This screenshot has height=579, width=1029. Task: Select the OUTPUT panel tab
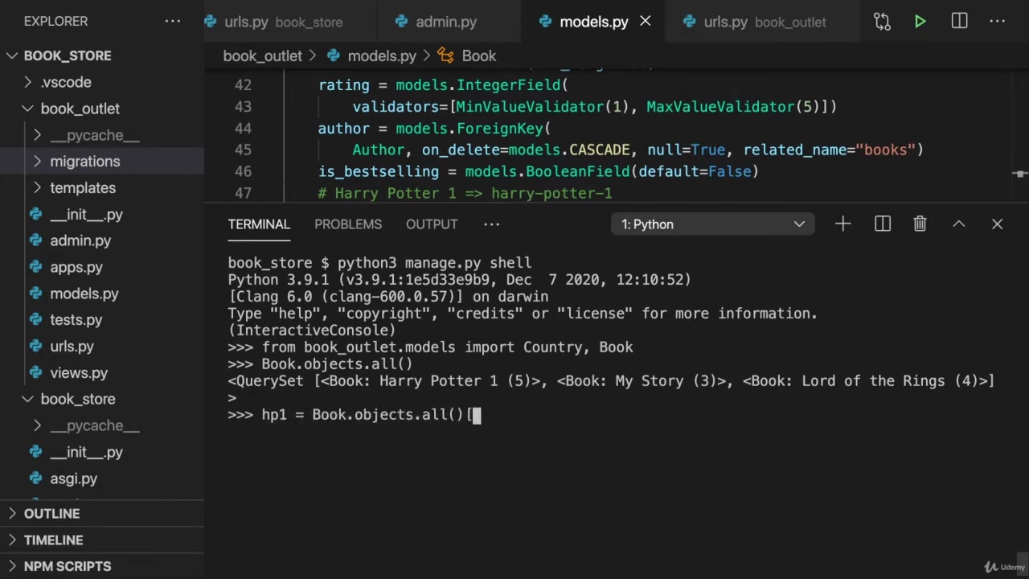click(431, 224)
